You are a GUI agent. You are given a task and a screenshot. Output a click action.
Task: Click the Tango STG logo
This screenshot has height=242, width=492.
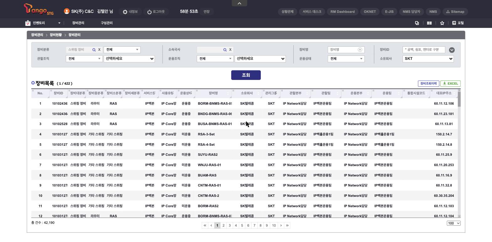pos(39,9)
